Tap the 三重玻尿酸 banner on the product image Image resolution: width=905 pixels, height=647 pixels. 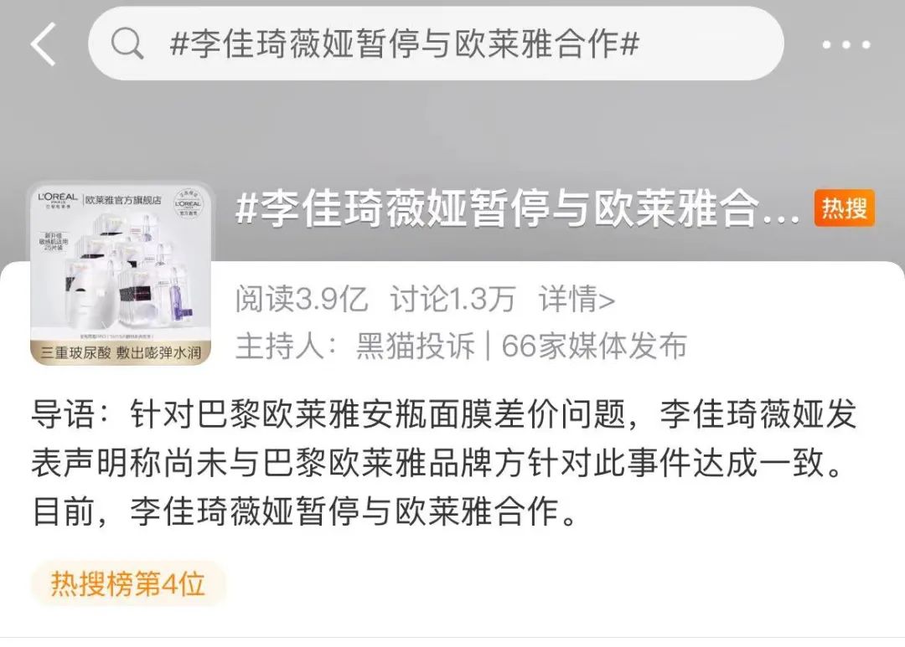click(x=121, y=352)
